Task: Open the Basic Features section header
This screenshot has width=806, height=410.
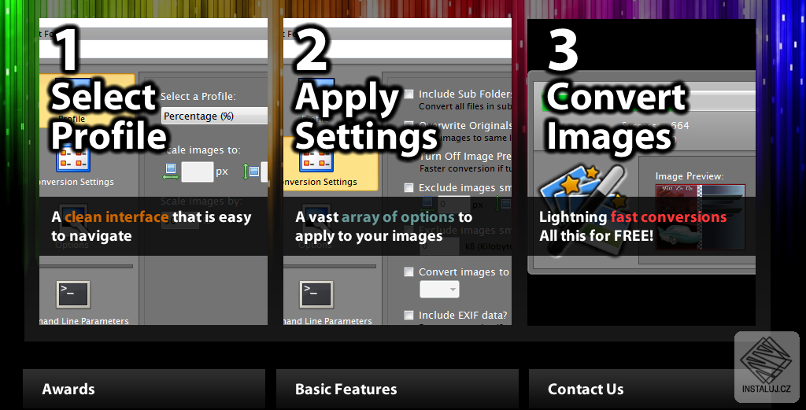Action: (397, 389)
